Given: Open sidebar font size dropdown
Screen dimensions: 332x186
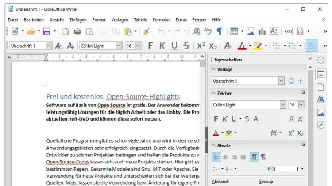Looking at the screenshot, I should tap(301, 105).
